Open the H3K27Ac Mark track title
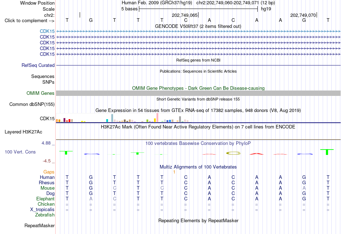This screenshot has width=341, height=234. tap(198, 127)
